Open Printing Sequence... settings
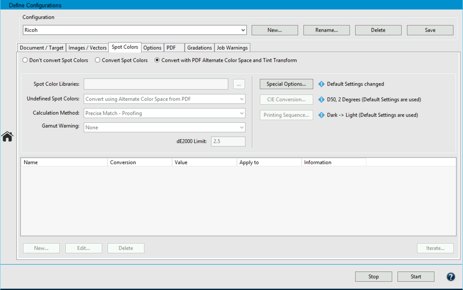 (x=286, y=115)
